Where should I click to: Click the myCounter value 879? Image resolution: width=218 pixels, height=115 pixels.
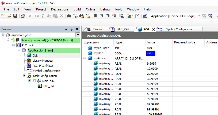coord(149,48)
